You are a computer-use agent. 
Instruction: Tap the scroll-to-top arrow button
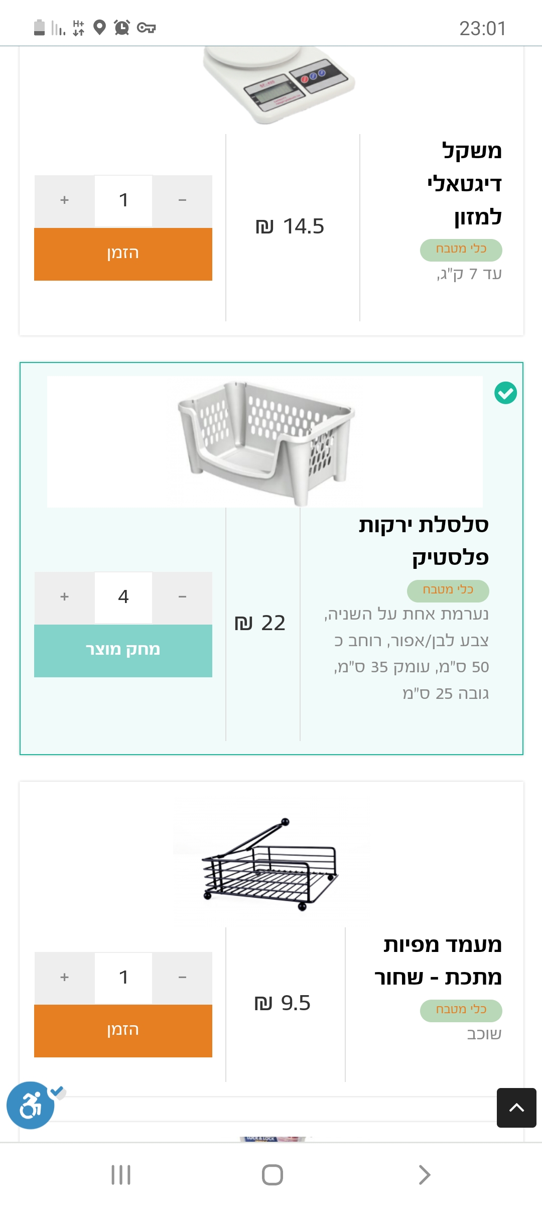[516, 1108]
